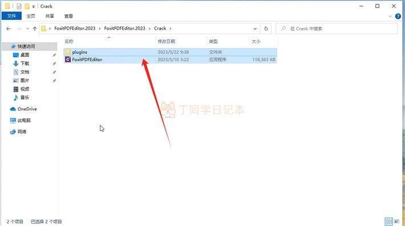Unpin 桌面 pin icon
Screen dimensions: 405x226
point(54,55)
